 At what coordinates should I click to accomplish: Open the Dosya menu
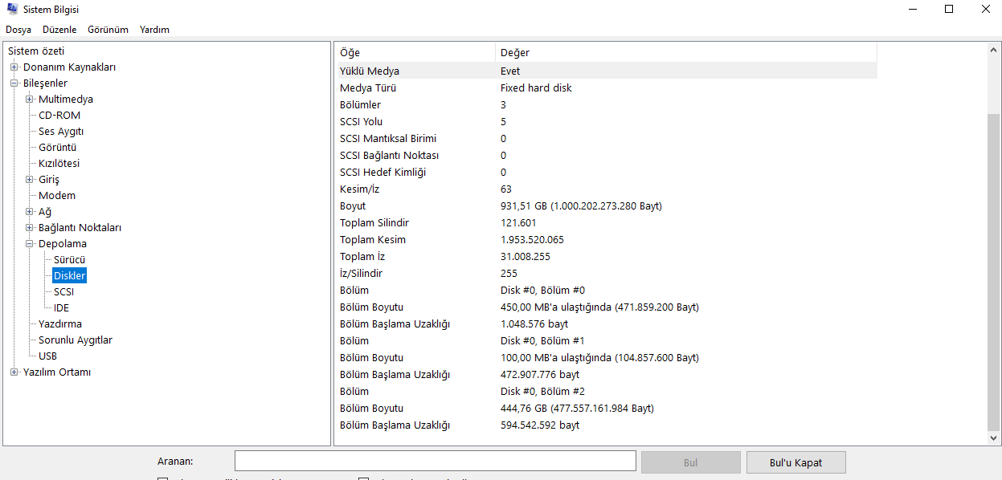coord(18,30)
